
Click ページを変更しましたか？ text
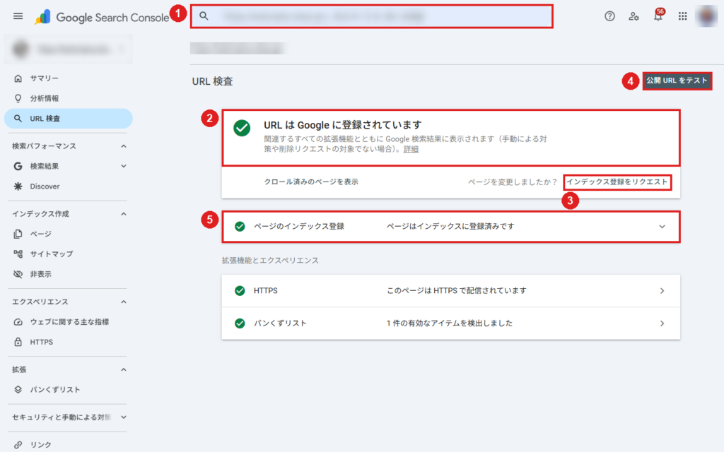tap(513, 182)
